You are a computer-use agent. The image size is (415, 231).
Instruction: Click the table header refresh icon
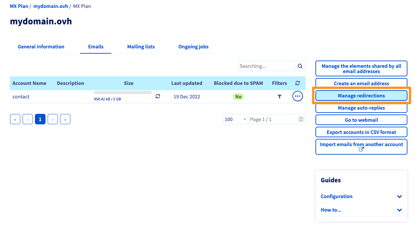tap(297, 83)
